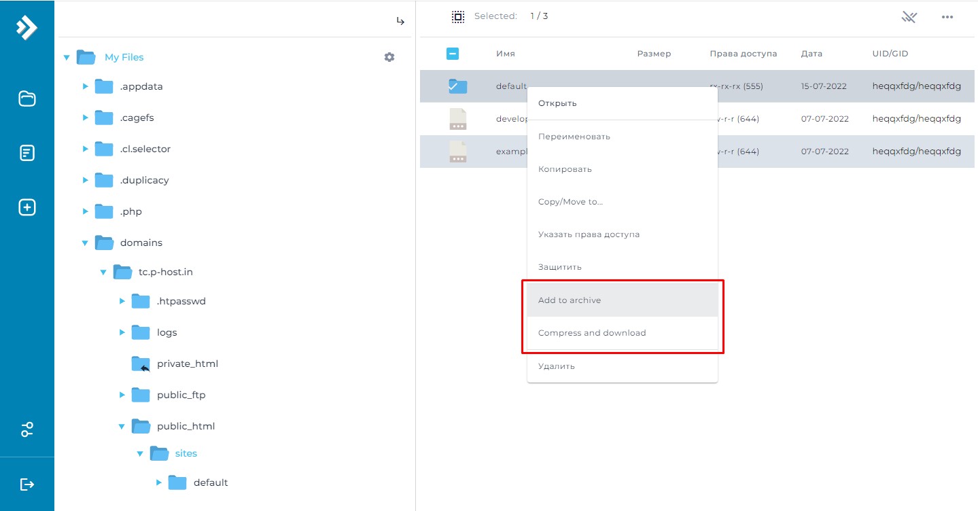Collapse the domains folder
The image size is (978, 511).
[x=85, y=243]
